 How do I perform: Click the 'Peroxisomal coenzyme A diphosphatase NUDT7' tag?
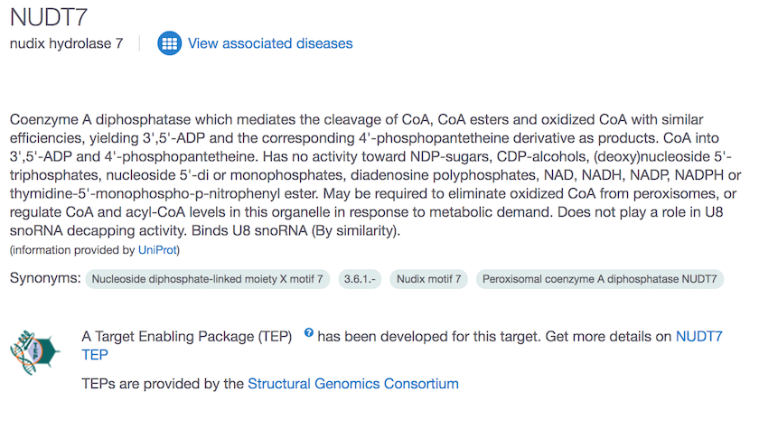coord(599,279)
